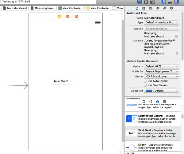
Task: Open the Type dropdown Default Interface Builder
Action: click(x=162, y=22)
